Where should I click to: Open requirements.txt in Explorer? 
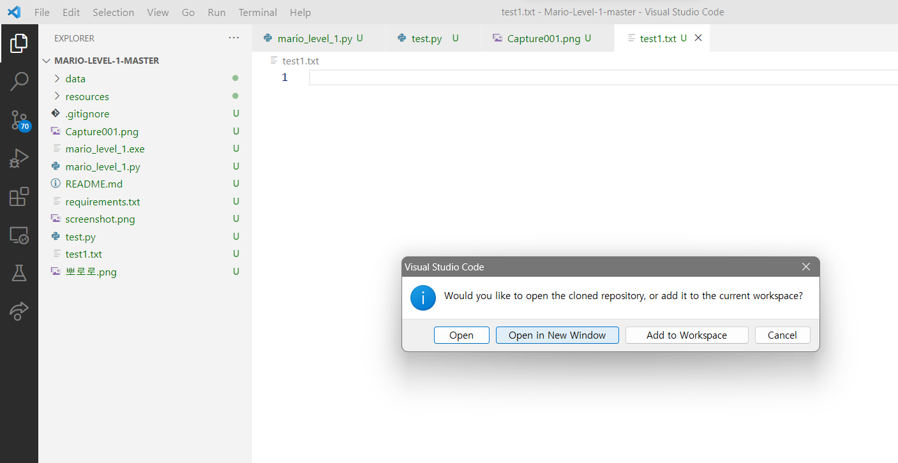coord(145,202)
